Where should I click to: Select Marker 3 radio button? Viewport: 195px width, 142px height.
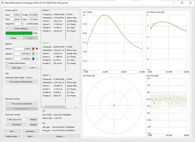[37, 59]
